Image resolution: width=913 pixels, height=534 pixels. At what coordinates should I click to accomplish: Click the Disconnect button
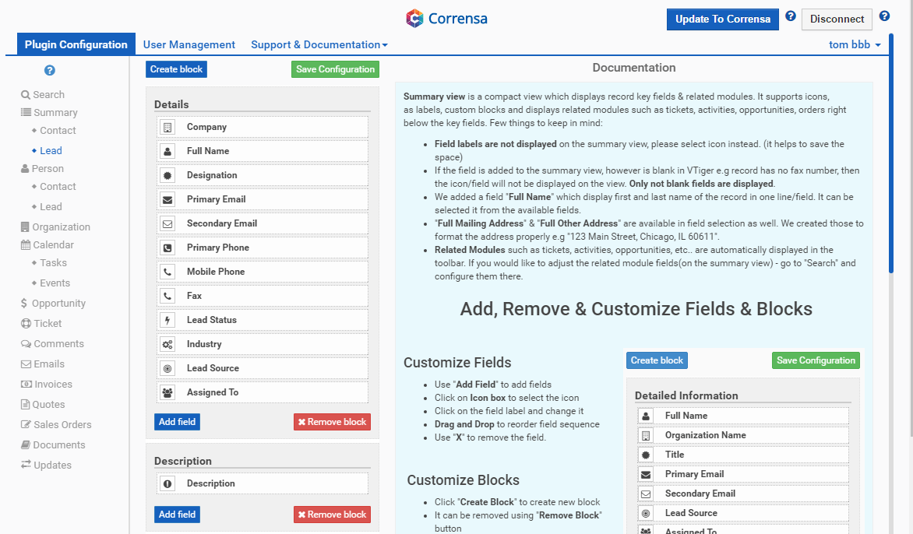837,19
